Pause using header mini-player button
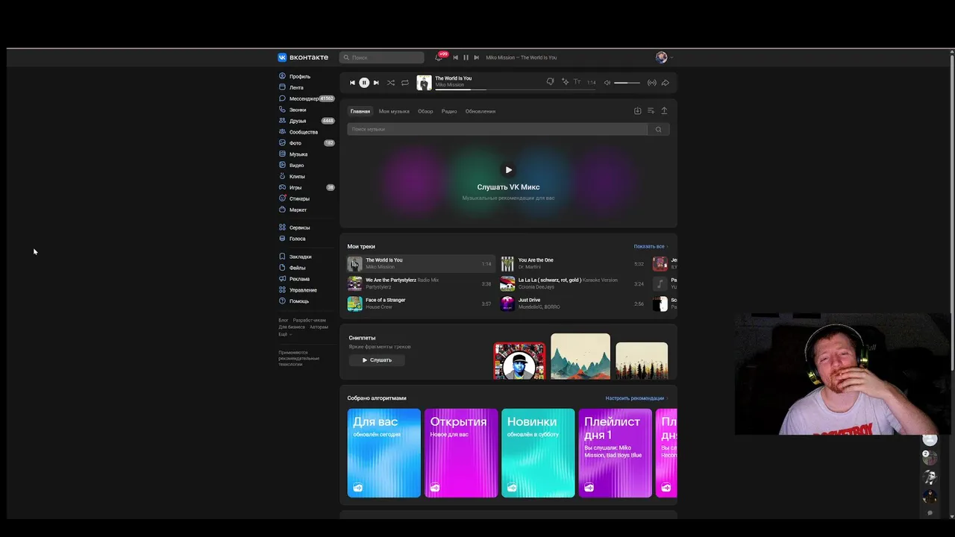This screenshot has width=955, height=537. pos(466,57)
